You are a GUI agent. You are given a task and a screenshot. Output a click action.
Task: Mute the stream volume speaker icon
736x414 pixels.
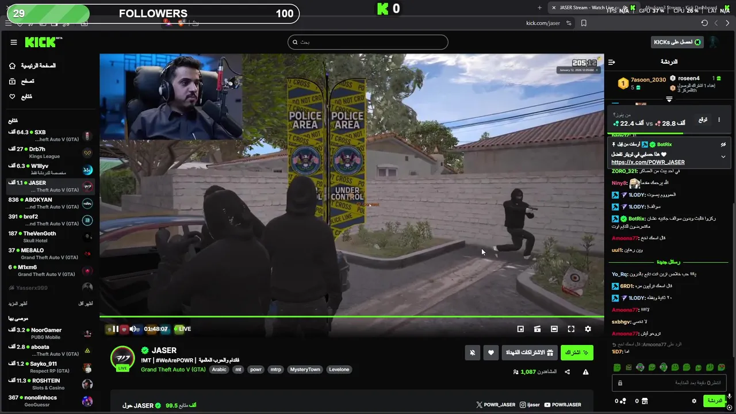(x=133, y=329)
